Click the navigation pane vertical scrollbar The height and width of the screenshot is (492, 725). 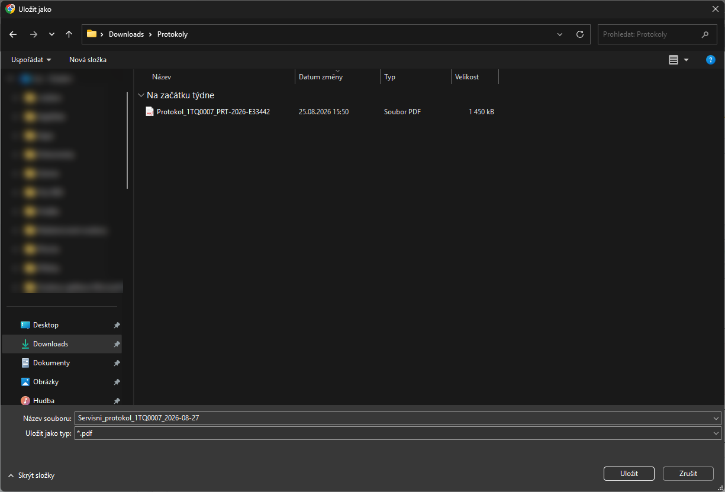tap(127, 140)
